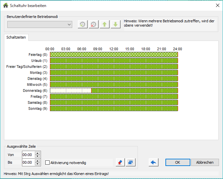The width and height of the screenshot is (223, 179).
Task: Click the Abbrechen button
Action: [205, 162]
